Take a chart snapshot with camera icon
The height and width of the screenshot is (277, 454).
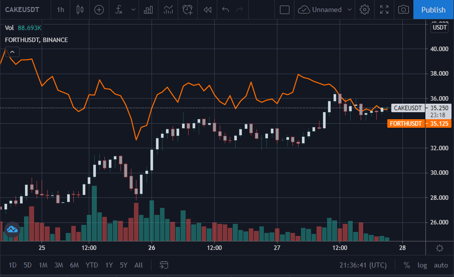tap(403, 10)
